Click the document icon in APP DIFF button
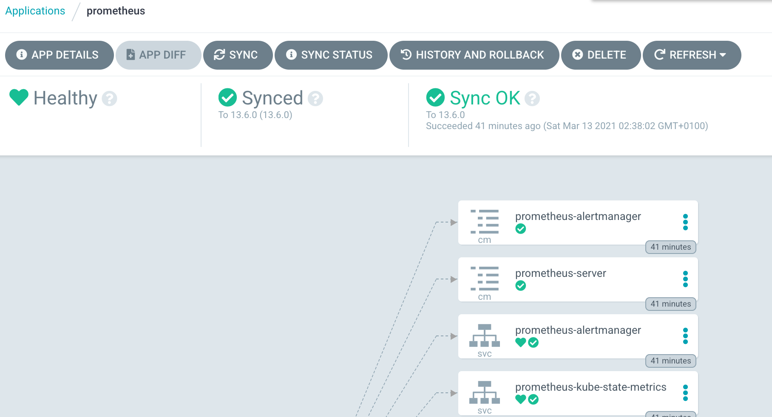Screen dimensions: 772x417 [x=131, y=54]
